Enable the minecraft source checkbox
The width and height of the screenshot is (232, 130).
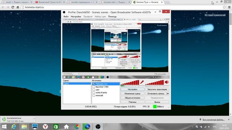pyautogui.click(x=94, y=95)
